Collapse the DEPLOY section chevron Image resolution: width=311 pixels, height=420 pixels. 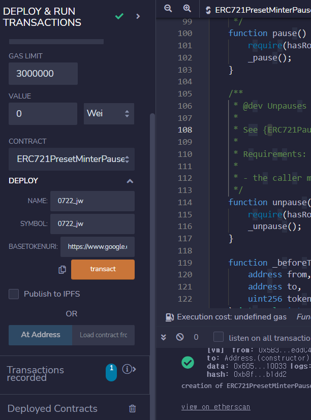(x=130, y=181)
